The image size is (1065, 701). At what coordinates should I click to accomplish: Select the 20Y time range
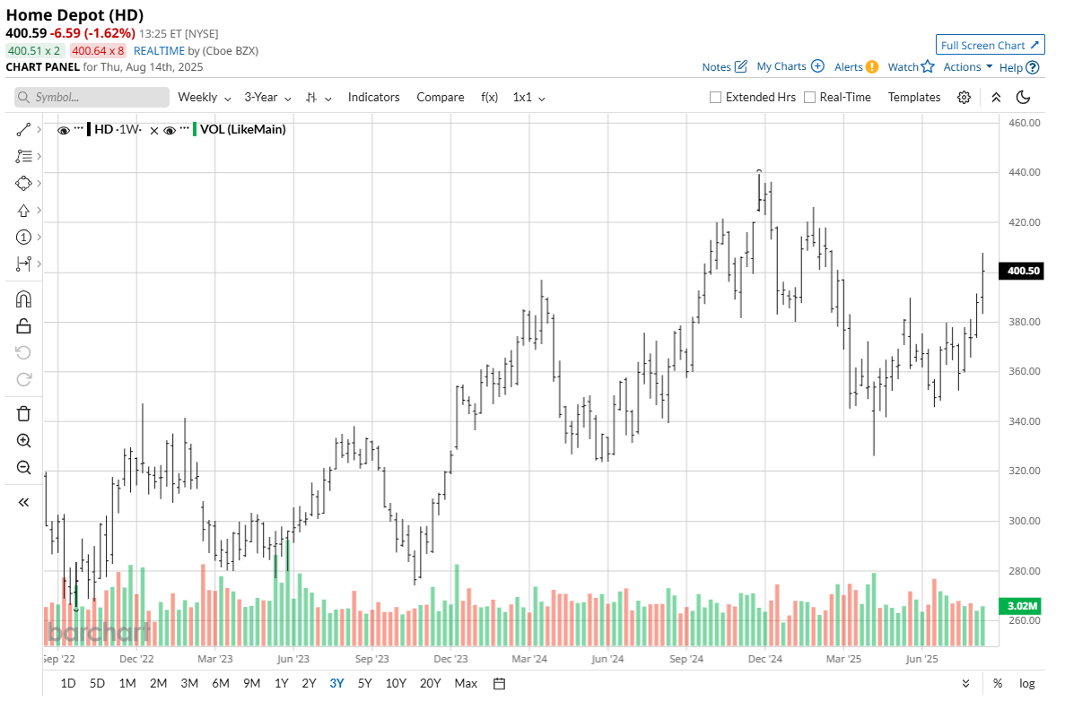pyautogui.click(x=430, y=683)
